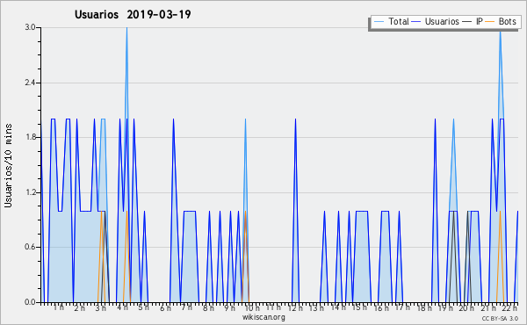This screenshot has height=325, width=527.
Task: Click the '8 h' x-axis label
Action: (208, 308)
